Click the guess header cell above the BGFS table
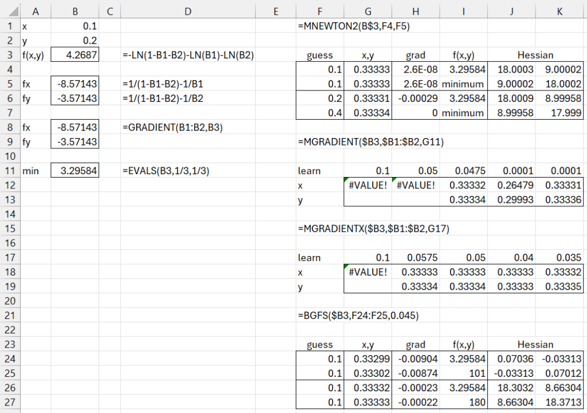Image resolution: width=587 pixels, height=413 pixels. [x=320, y=344]
